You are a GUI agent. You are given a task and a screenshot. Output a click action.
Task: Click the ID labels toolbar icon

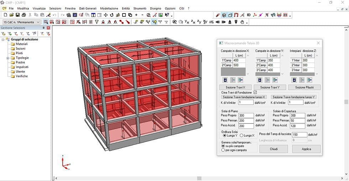[249, 15]
